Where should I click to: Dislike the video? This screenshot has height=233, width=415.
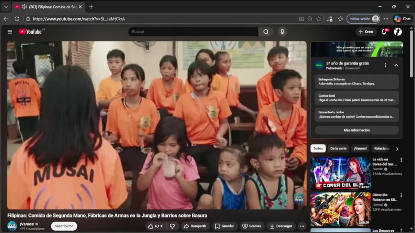click(x=172, y=226)
